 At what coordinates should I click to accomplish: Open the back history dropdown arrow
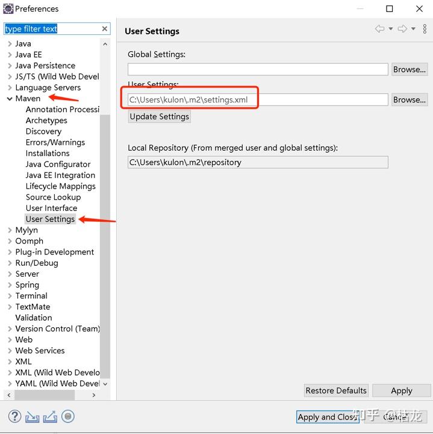(x=390, y=29)
